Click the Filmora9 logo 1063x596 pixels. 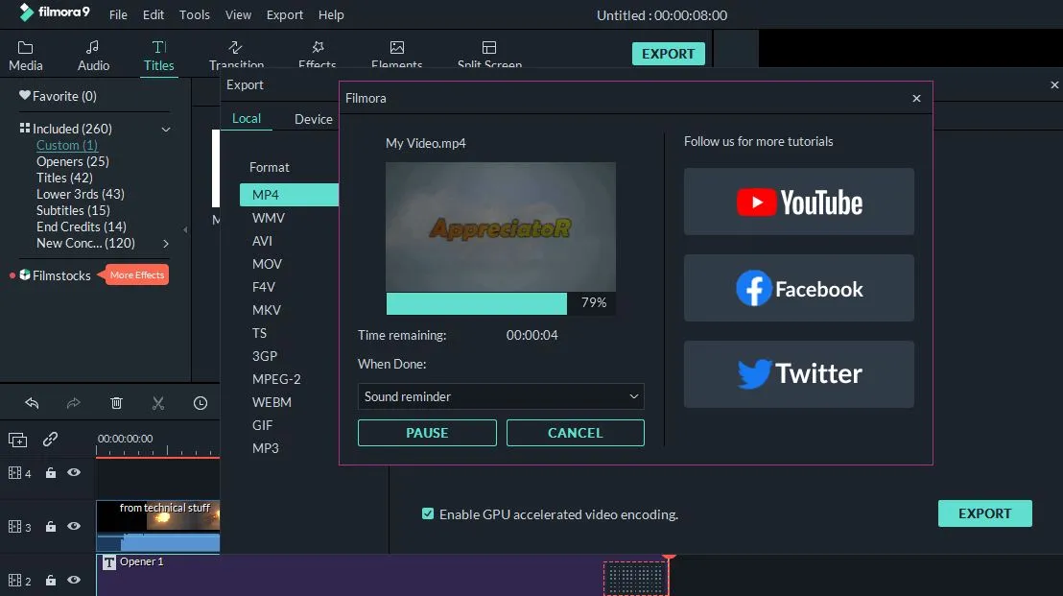coord(55,12)
